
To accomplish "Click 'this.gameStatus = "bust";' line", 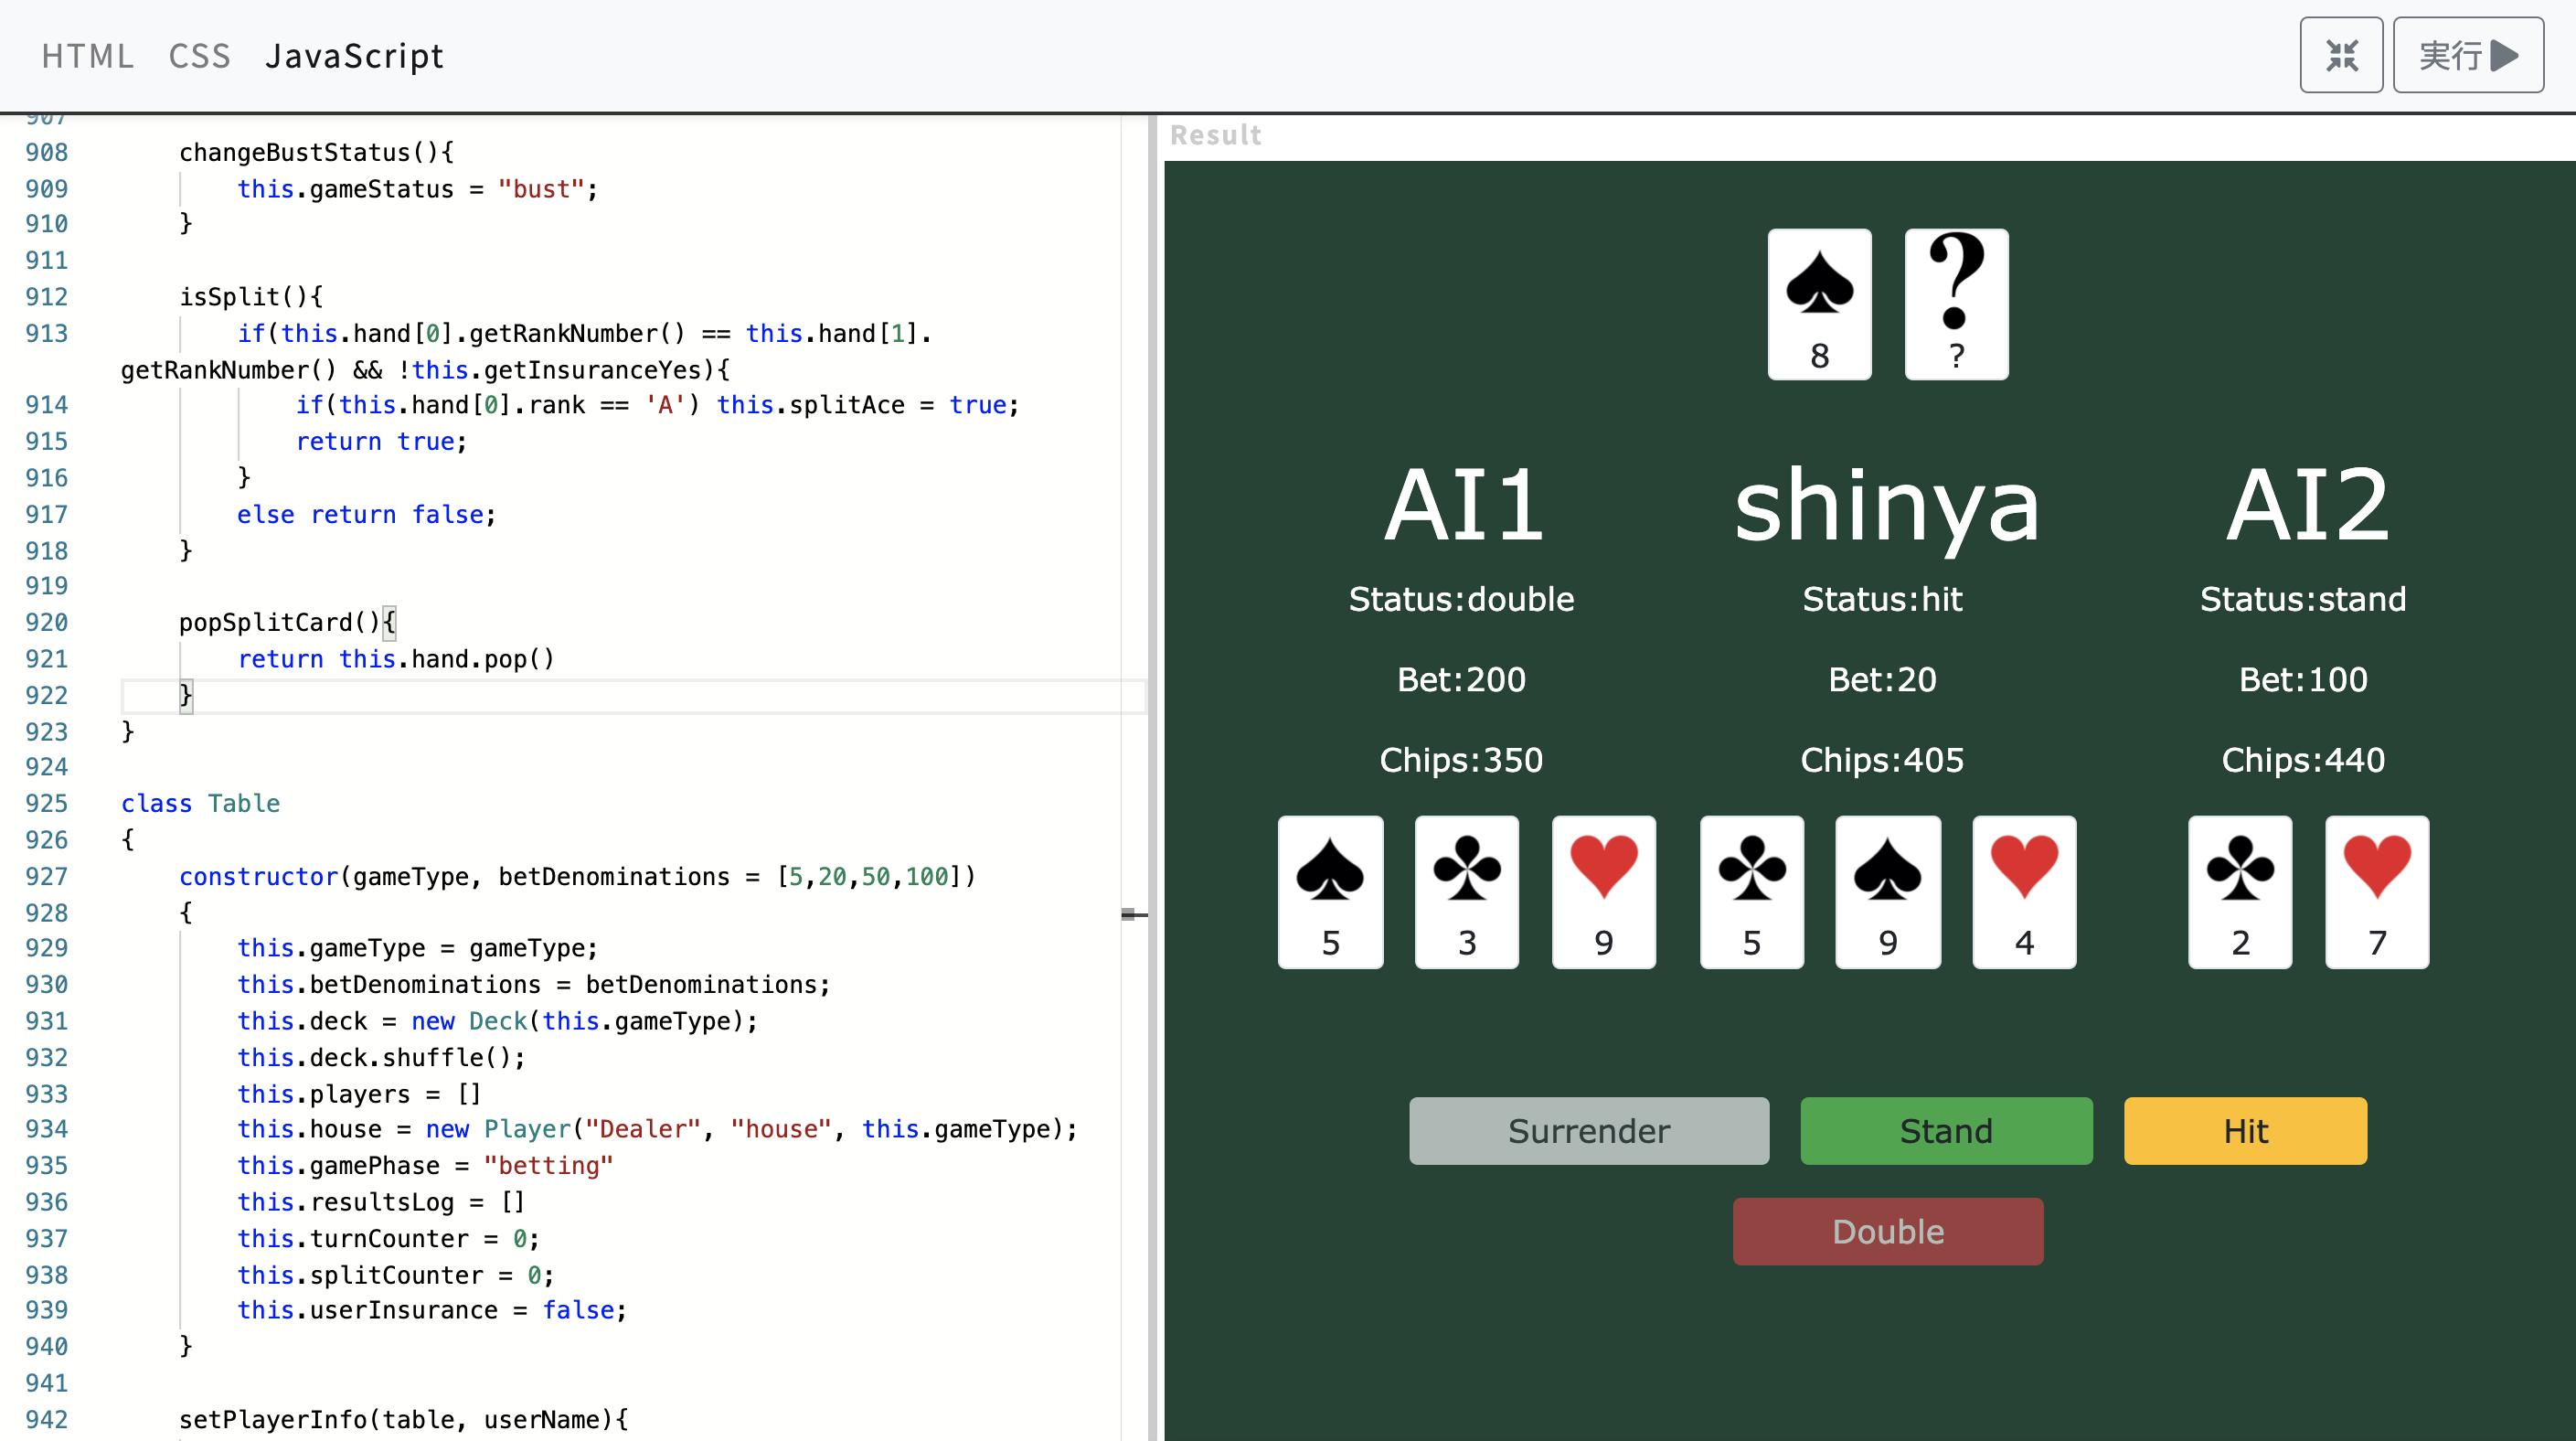I will click(417, 189).
